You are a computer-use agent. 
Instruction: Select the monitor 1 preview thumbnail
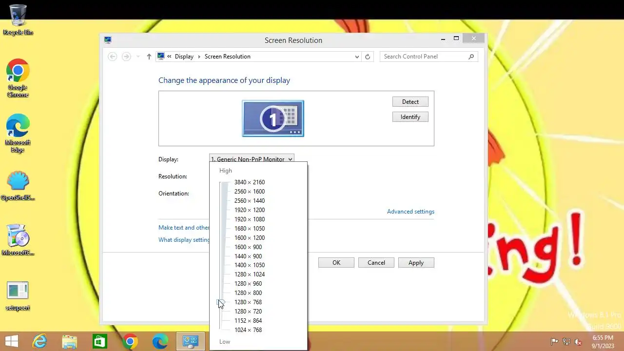(273, 118)
